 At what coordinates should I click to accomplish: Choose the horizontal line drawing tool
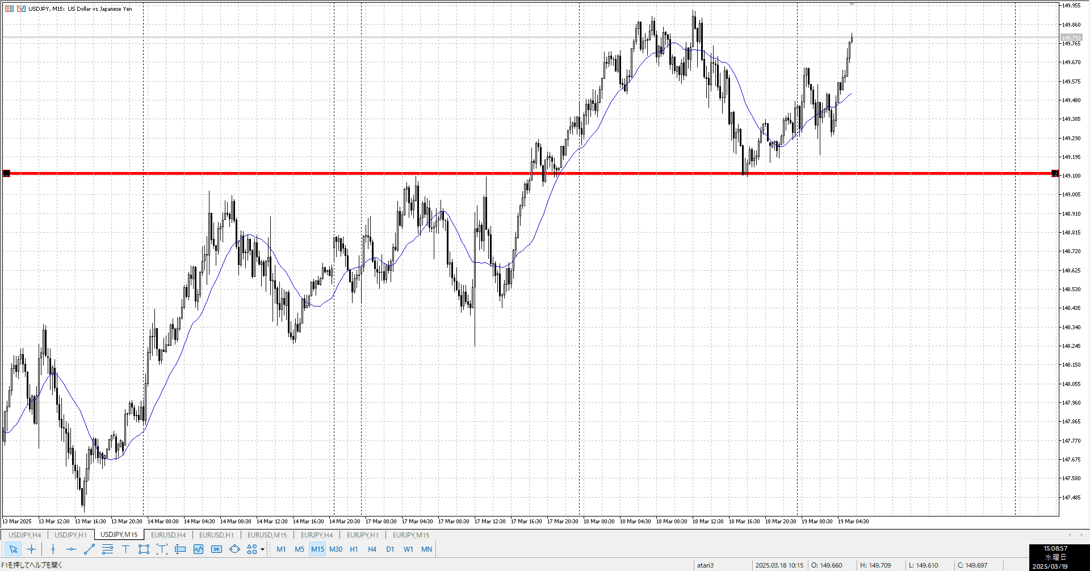71,549
